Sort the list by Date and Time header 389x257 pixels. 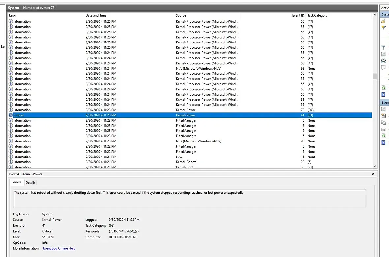pyautogui.click(x=129, y=15)
